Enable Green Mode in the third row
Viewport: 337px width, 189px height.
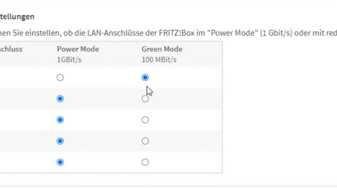click(x=145, y=120)
